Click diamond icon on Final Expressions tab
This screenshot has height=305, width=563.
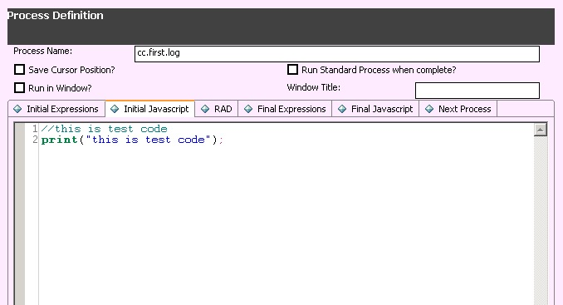[x=248, y=109]
